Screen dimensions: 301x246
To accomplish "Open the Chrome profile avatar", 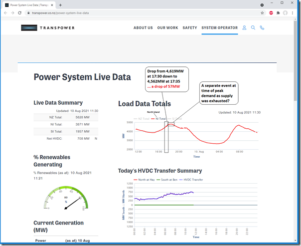I will pos(285,13).
